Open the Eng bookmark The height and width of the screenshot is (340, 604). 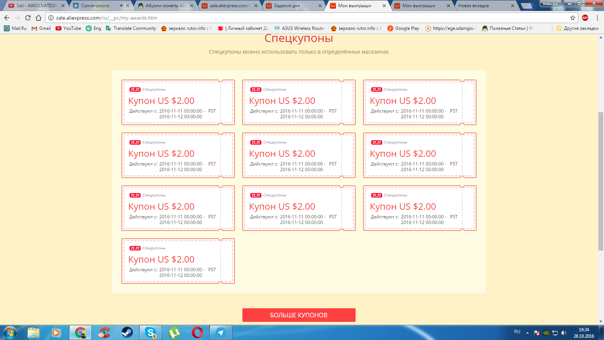(94, 28)
